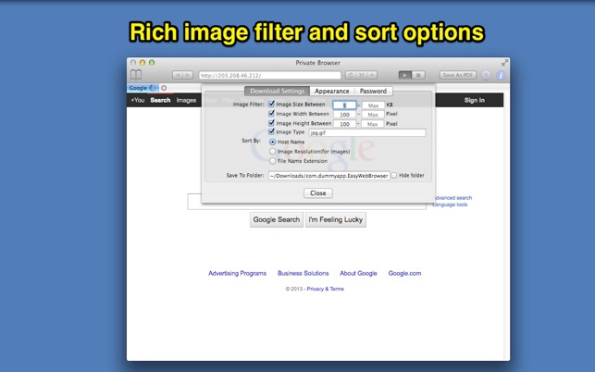
Task: Reload the page with refresh icon
Action: tap(351, 75)
